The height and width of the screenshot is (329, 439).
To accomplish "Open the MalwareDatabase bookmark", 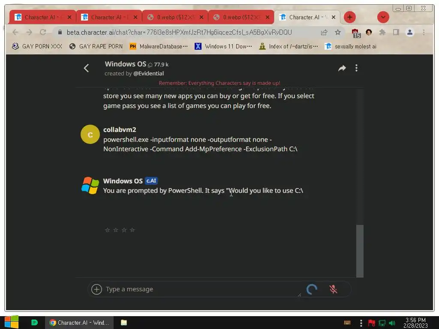I will pos(159,46).
